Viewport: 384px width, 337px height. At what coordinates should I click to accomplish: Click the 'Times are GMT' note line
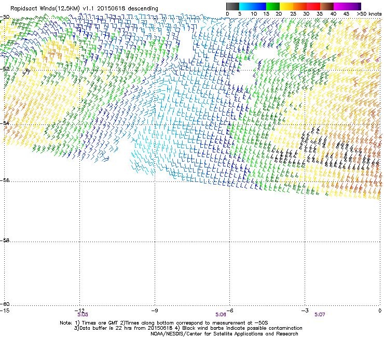point(164,323)
